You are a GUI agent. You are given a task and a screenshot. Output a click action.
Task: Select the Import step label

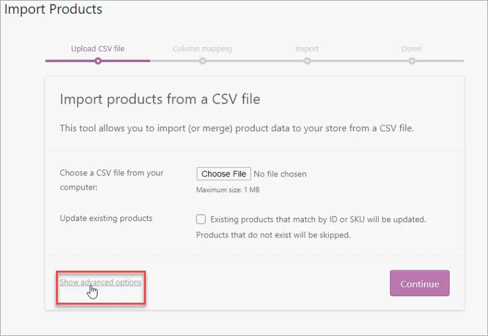point(307,48)
